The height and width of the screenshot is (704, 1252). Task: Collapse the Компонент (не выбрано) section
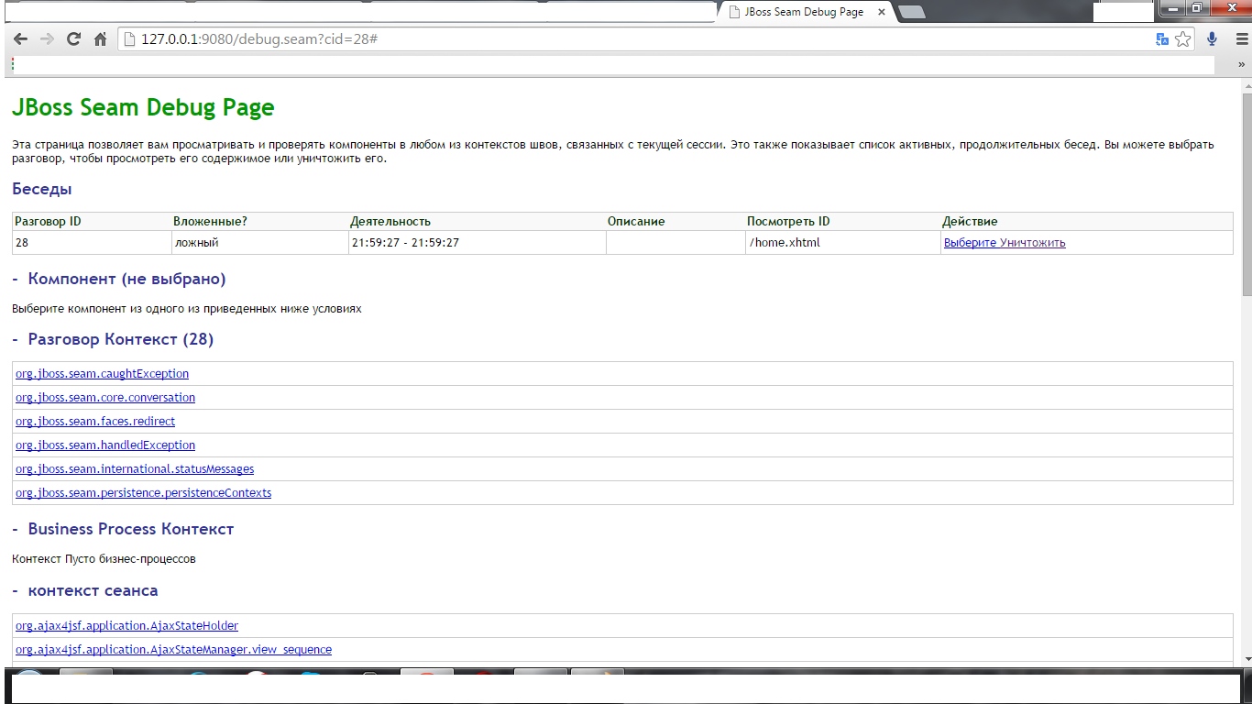(x=16, y=279)
